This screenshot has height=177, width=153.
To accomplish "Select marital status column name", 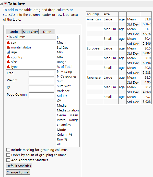I will (21, 47).
